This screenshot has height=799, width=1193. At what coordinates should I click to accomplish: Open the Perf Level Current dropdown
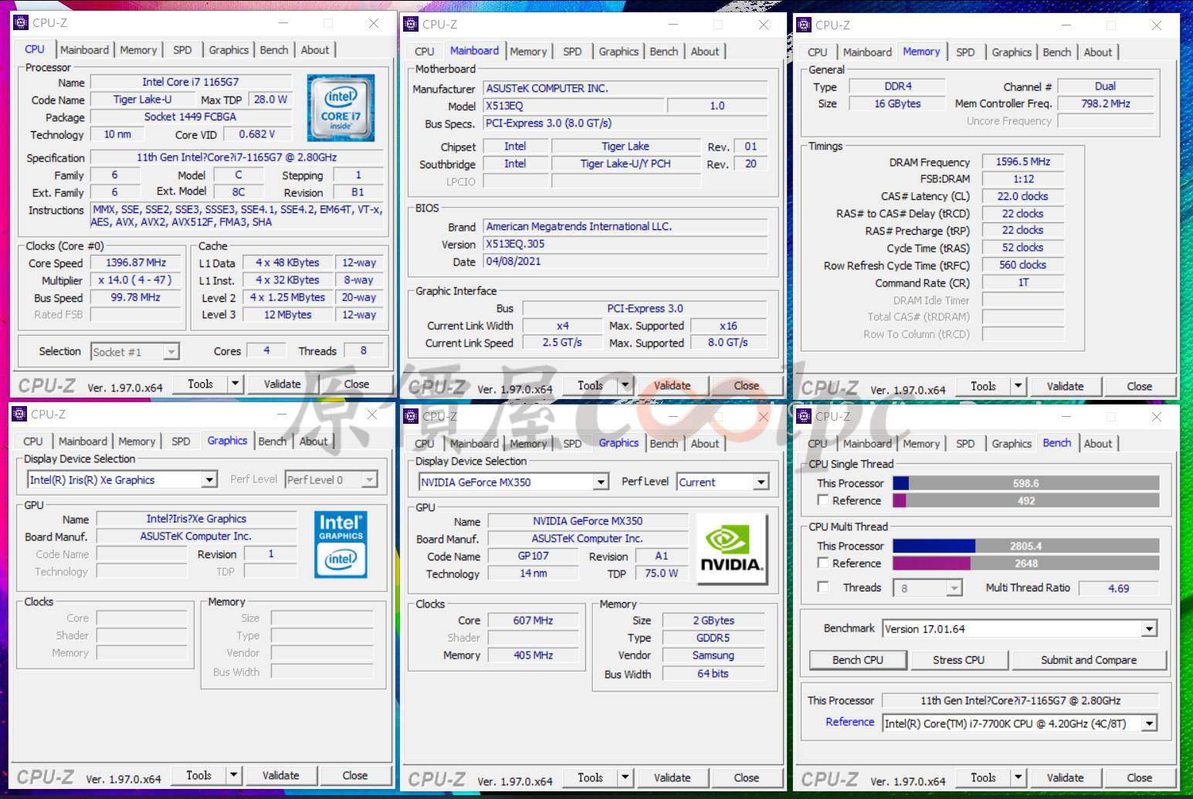761,482
